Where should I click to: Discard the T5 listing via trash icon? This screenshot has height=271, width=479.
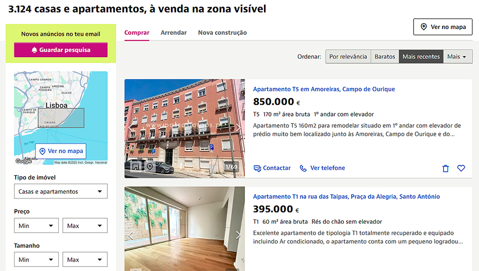point(446,168)
